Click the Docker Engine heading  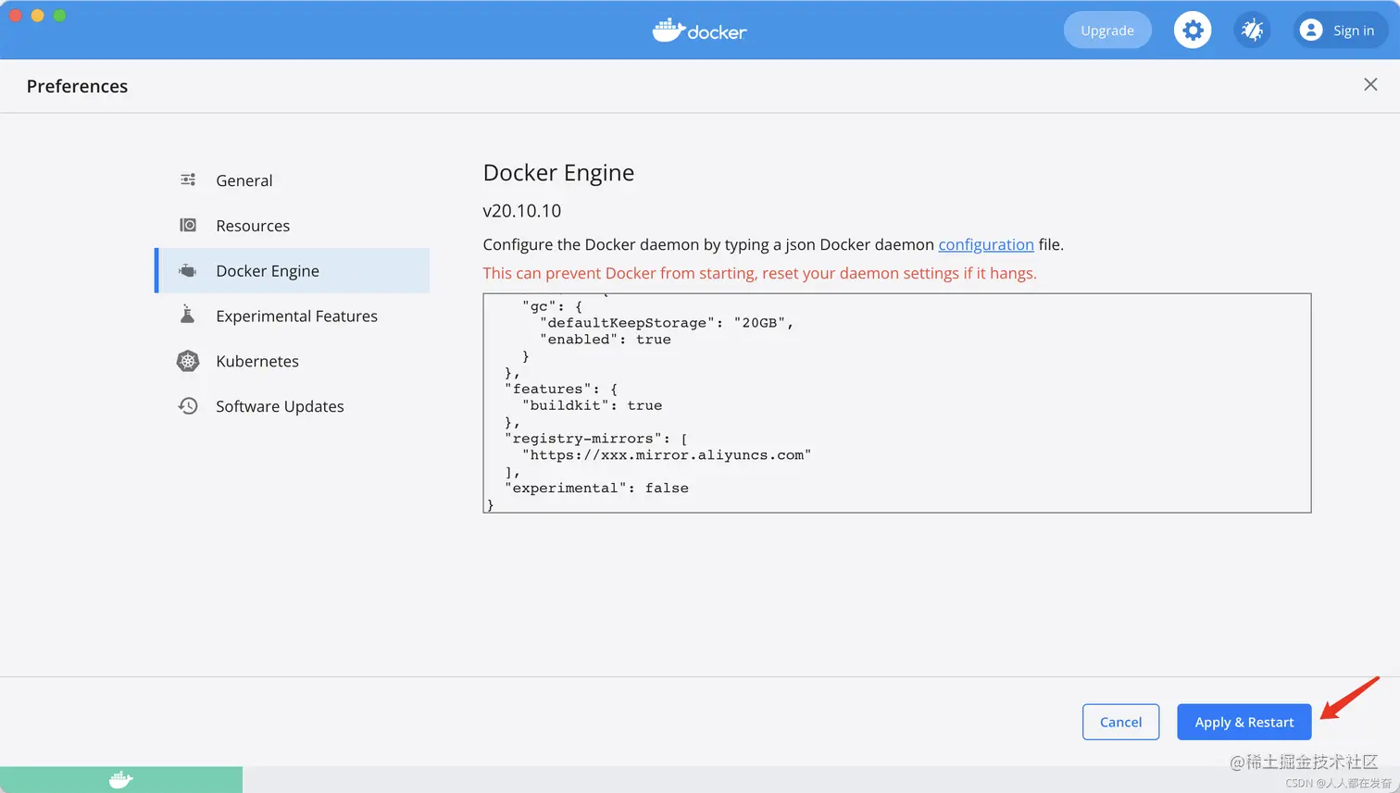(558, 173)
